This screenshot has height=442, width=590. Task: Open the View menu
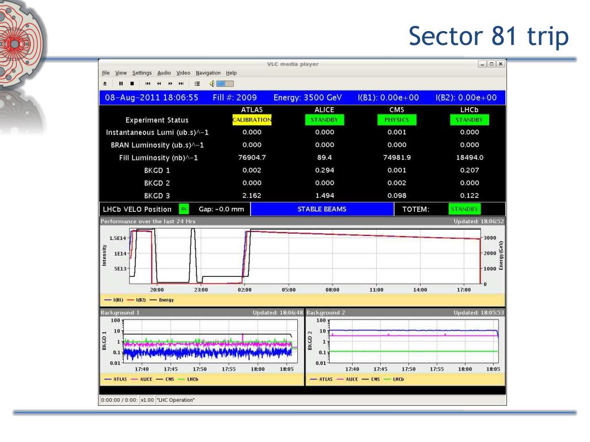point(121,73)
